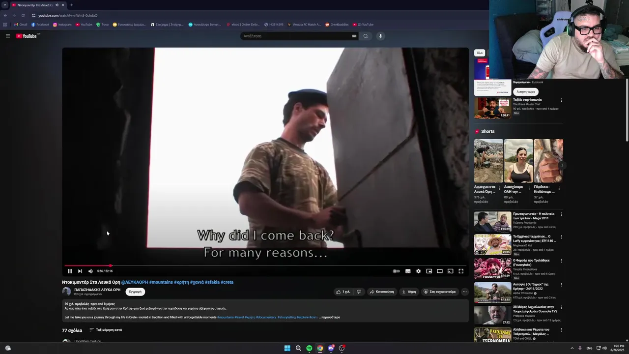This screenshot has height=354, width=629.
Task: Click the #mountains hashtag in title
Action: 161,282
